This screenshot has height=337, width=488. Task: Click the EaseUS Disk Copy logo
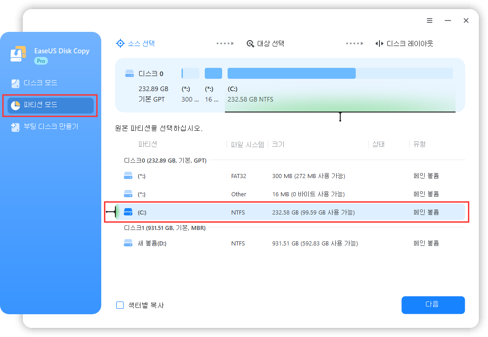pyautogui.click(x=18, y=53)
